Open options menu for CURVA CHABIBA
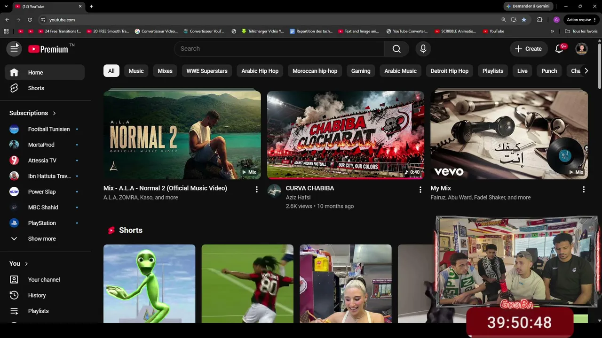The width and height of the screenshot is (602, 338). [420, 189]
